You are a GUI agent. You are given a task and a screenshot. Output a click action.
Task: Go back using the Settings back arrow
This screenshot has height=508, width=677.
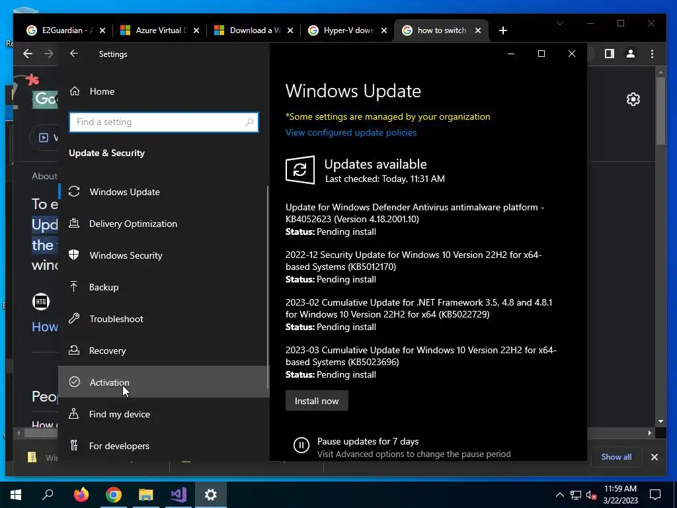point(74,54)
